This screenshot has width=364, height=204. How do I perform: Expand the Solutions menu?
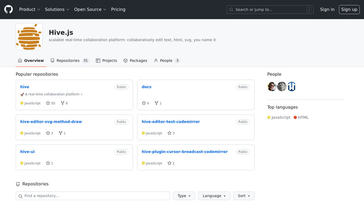(57, 10)
